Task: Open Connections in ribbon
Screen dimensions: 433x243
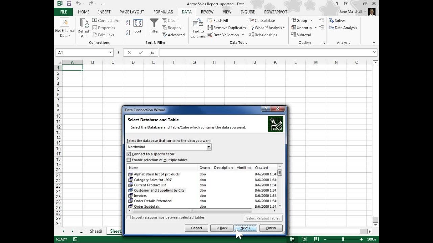Action: pos(106,21)
